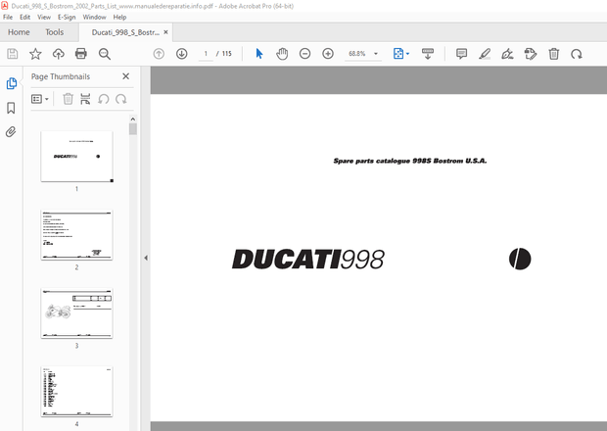The image size is (607, 431).
Task: Click the stamp tool icon
Action: [x=531, y=54]
